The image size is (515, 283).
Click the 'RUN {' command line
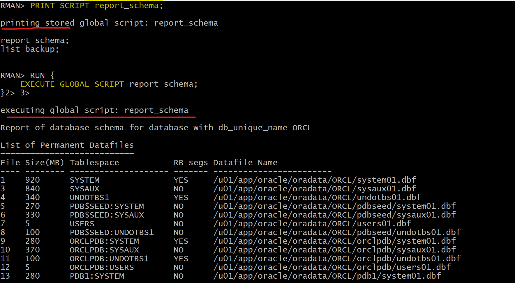(42, 76)
